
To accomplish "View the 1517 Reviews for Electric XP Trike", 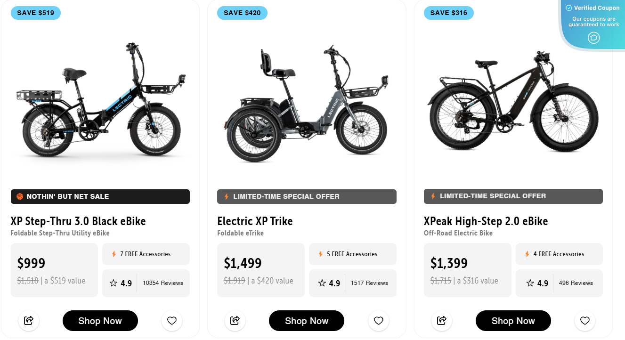I will point(370,283).
